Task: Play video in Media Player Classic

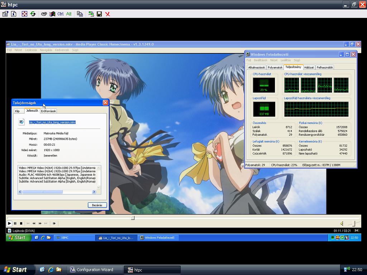Action: pyautogui.click(x=9, y=223)
